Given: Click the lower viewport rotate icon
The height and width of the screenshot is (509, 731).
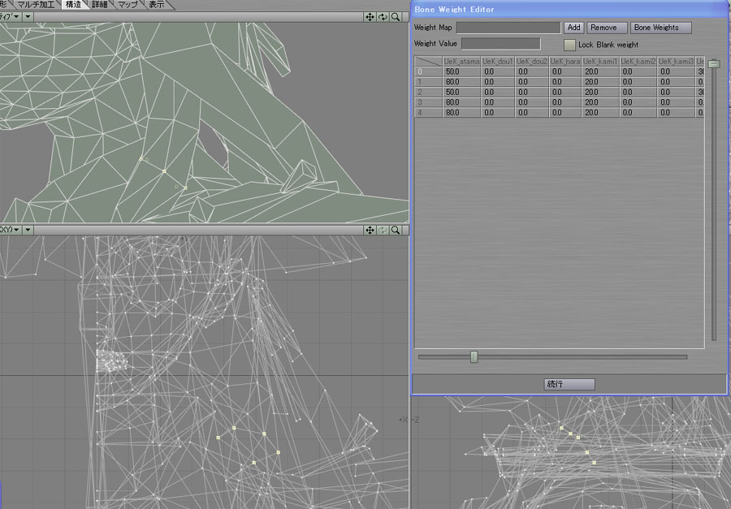Looking at the screenshot, I should coord(383,231).
